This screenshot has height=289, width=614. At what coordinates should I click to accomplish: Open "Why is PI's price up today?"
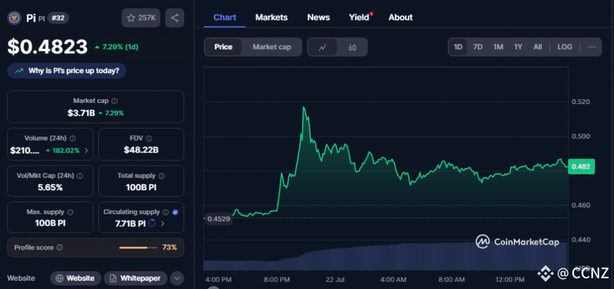tap(67, 71)
